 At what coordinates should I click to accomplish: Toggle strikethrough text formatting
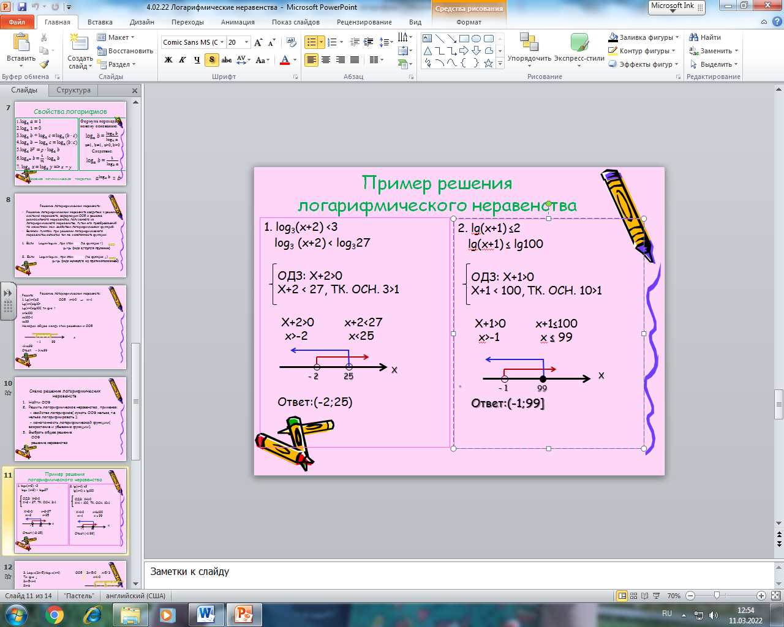pos(227,60)
